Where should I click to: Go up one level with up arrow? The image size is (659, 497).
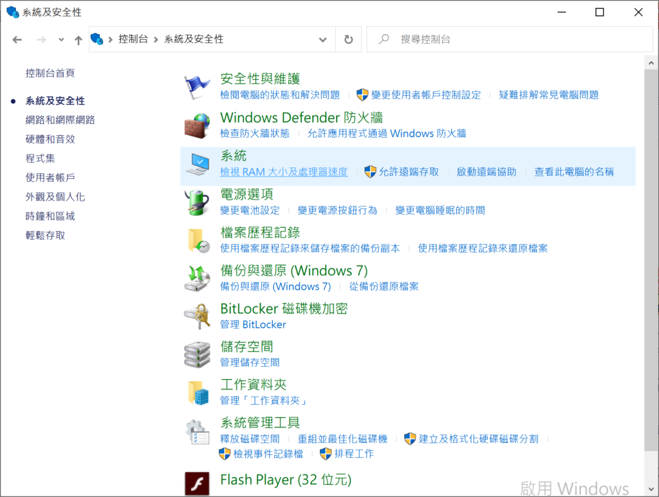click(79, 40)
